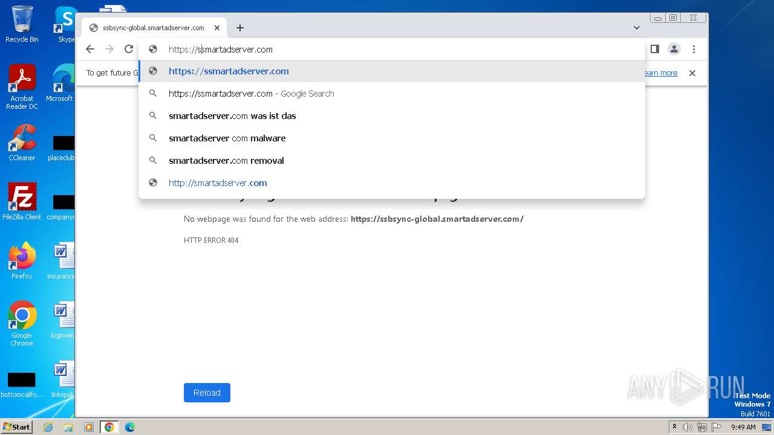The width and height of the screenshot is (774, 435).
Task: Click the HTTP ERROR 404 text
Action: 211,240
